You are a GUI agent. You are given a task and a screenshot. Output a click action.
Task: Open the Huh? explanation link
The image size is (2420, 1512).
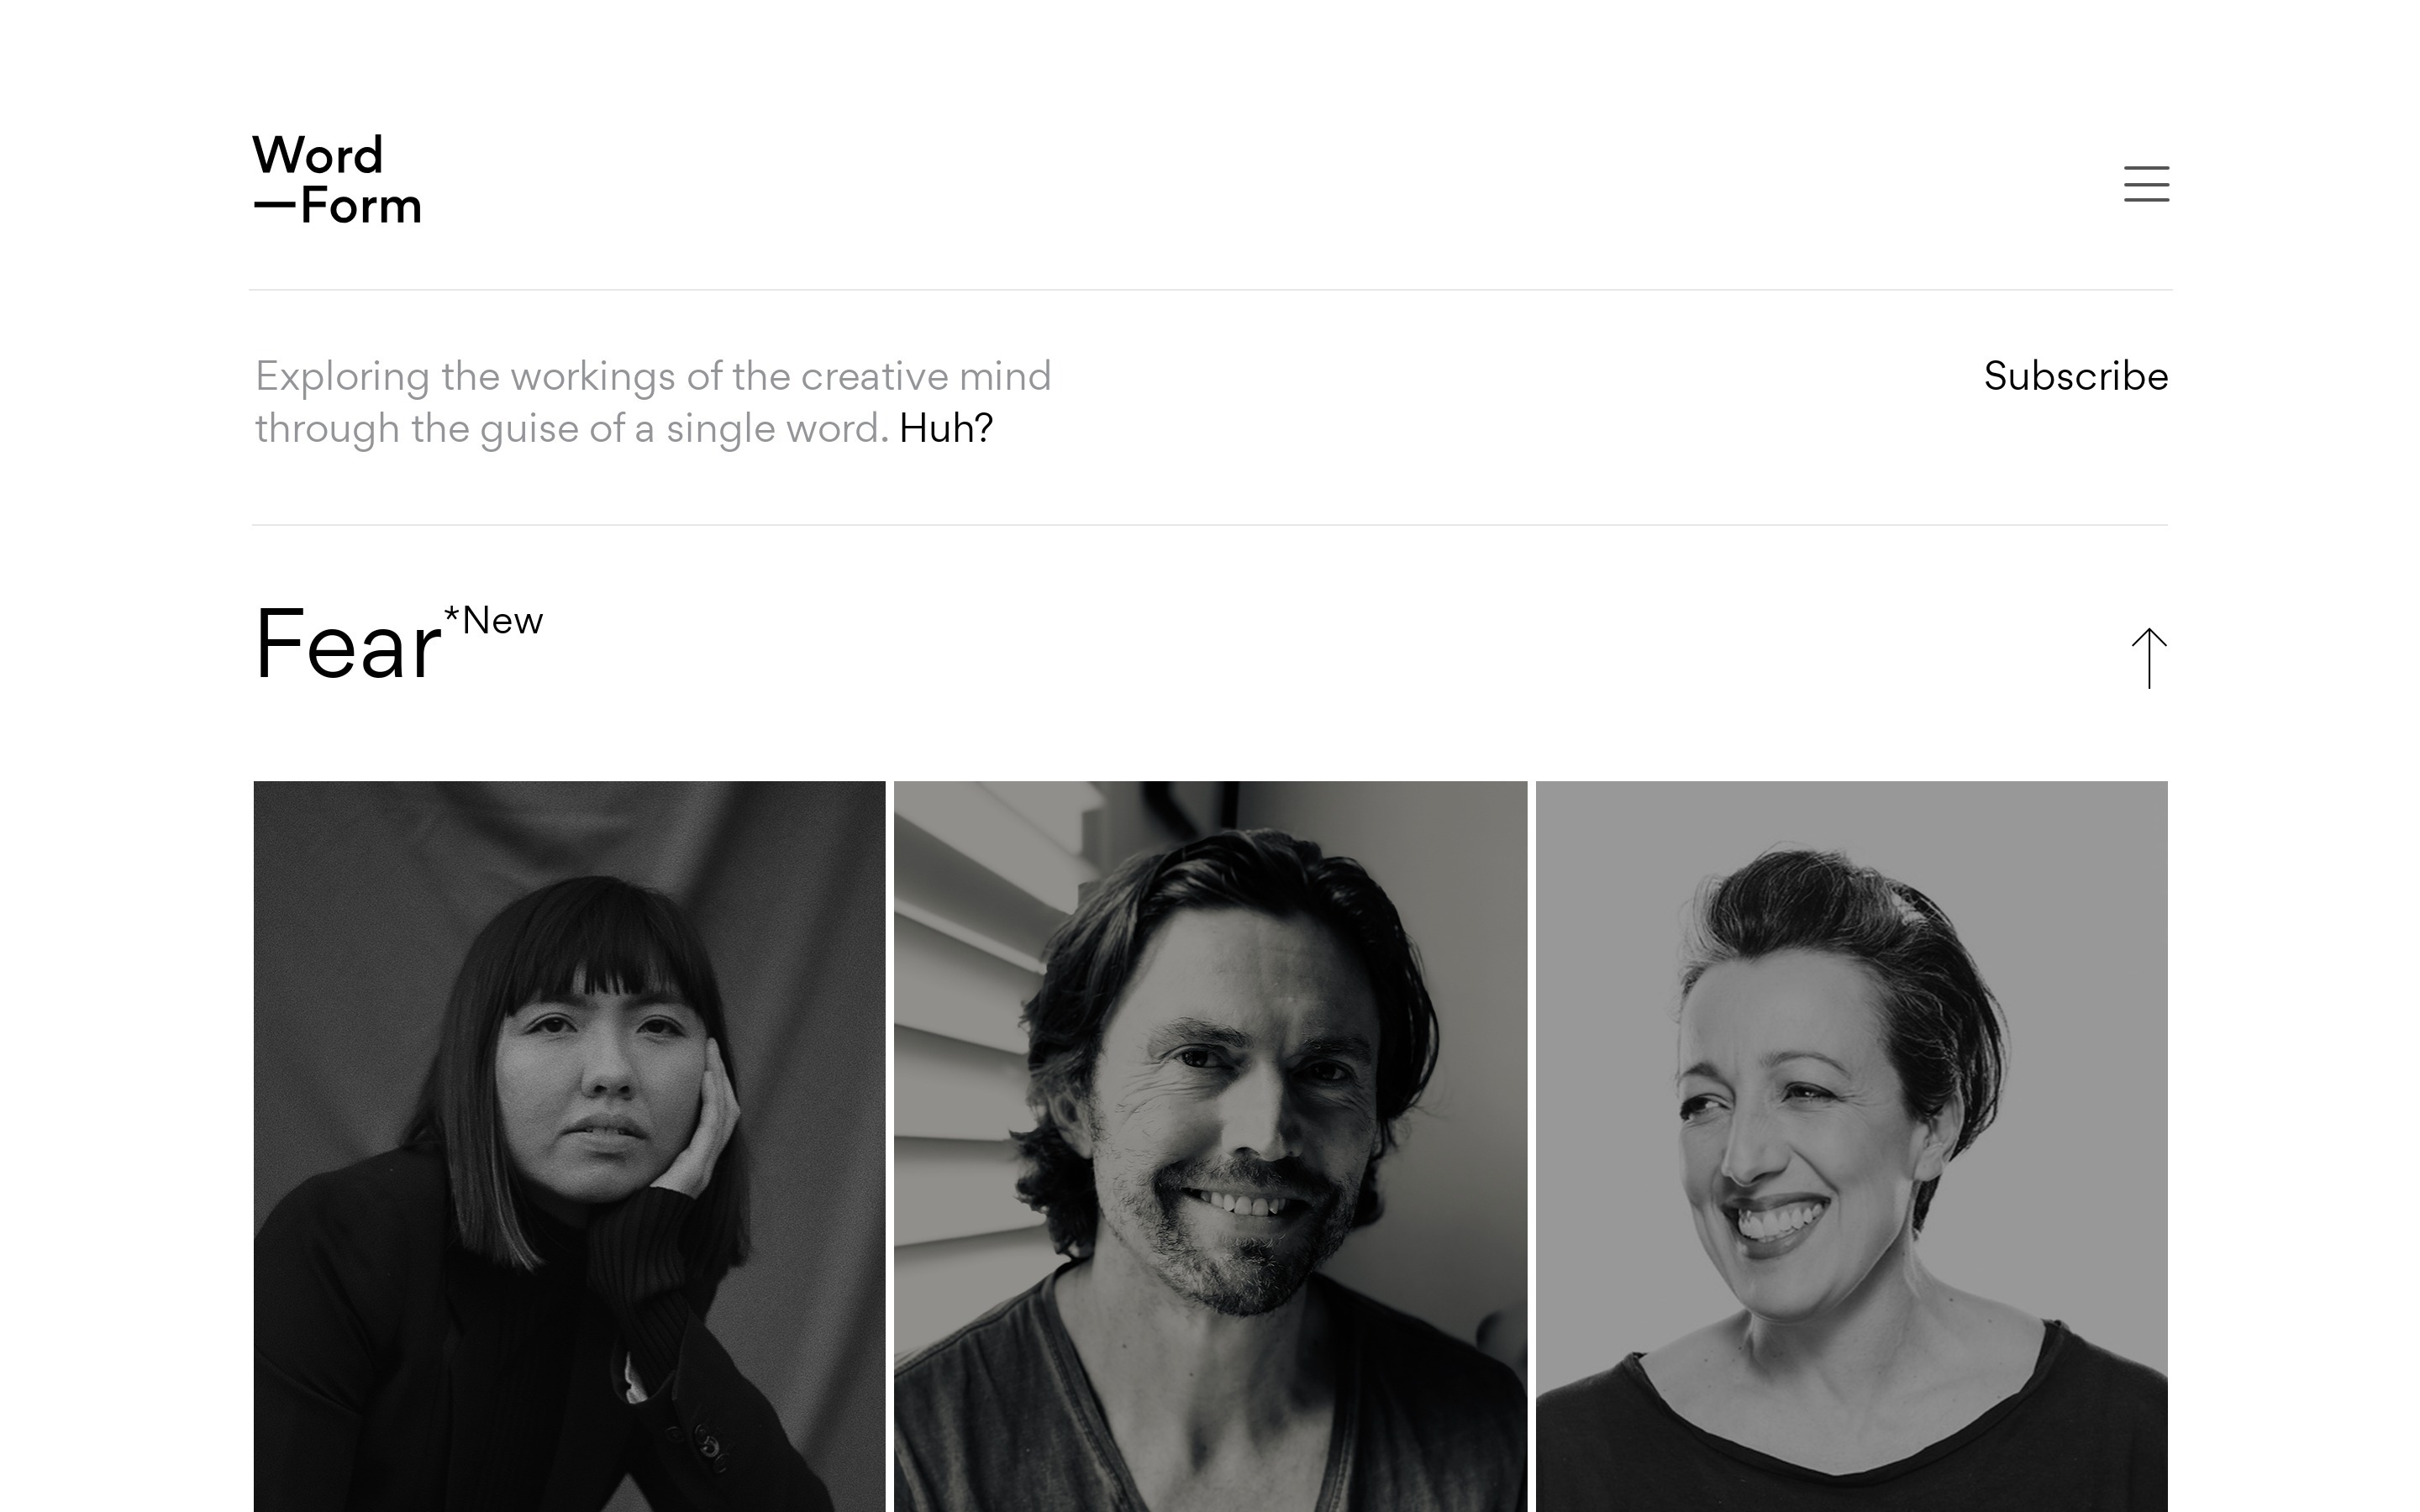pos(945,429)
